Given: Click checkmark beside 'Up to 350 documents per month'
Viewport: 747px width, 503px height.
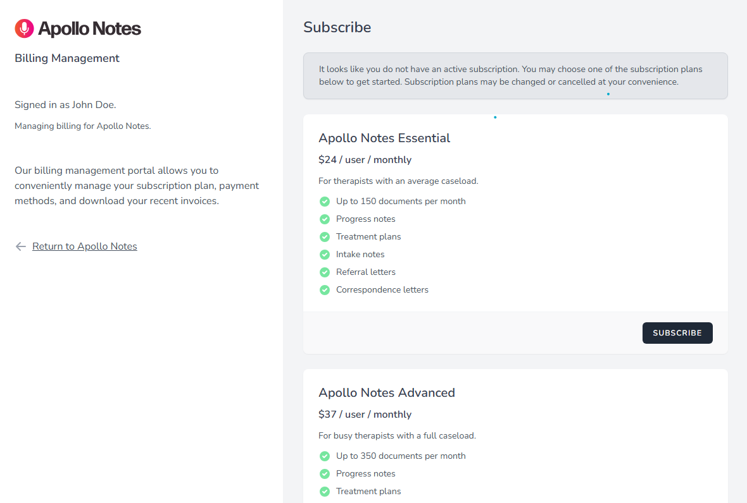Looking at the screenshot, I should [325, 456].
